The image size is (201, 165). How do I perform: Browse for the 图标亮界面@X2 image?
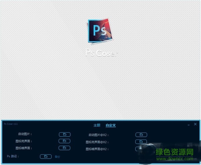[141, 142]
